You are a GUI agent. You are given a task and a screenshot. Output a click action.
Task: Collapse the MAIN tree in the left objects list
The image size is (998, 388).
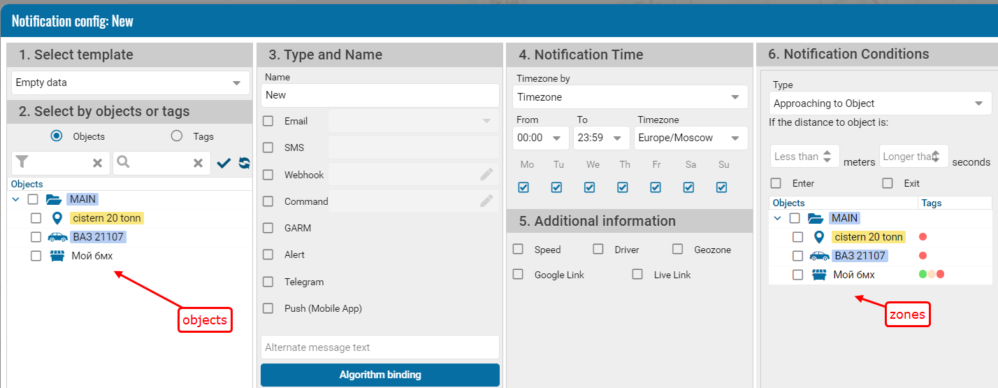point(16,199)
